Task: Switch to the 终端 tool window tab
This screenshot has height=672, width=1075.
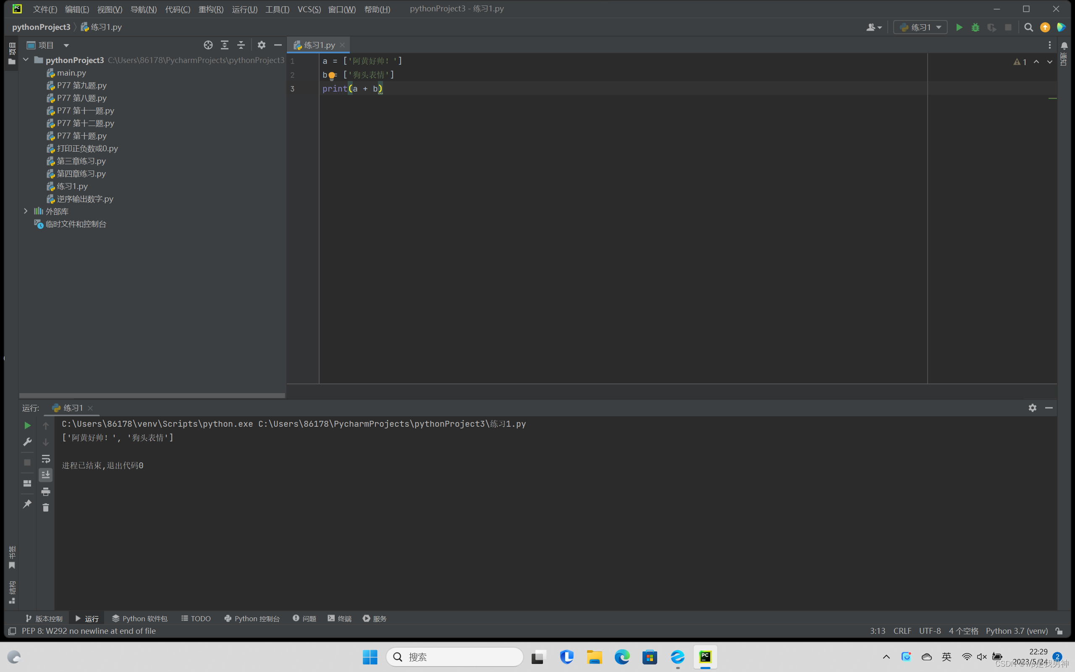Action: coord(339,618)
